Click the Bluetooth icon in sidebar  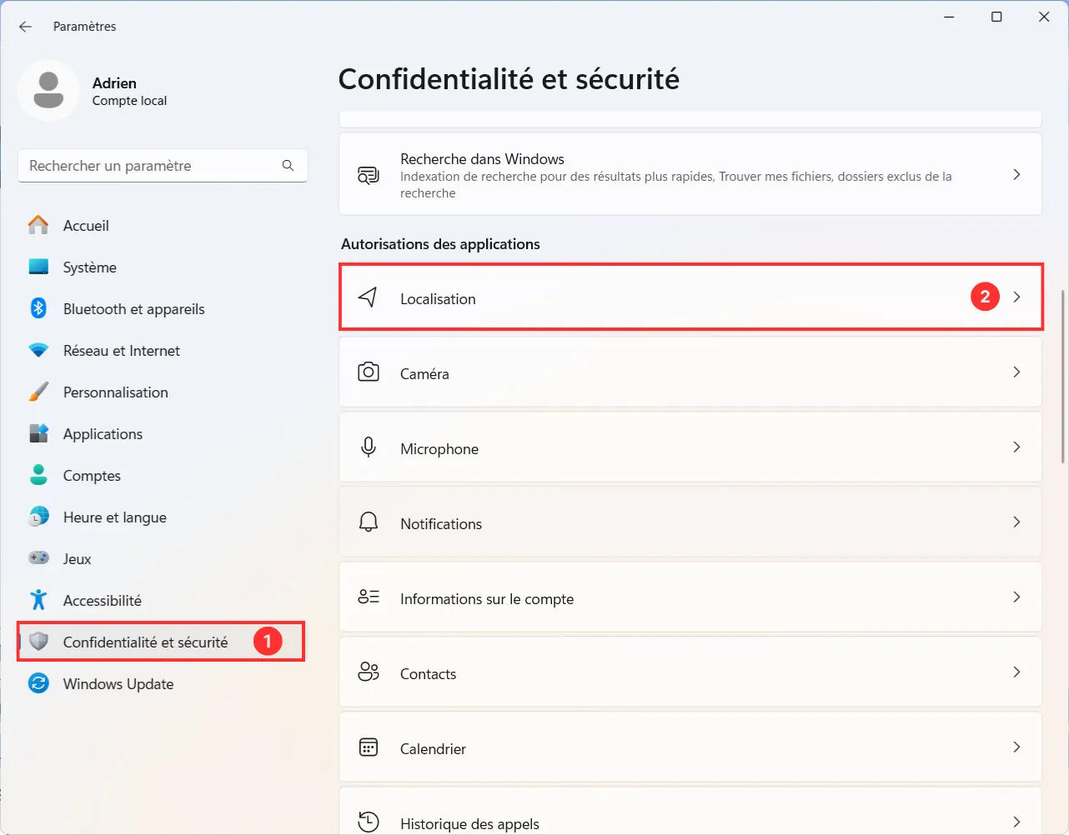tap(38, 308)
